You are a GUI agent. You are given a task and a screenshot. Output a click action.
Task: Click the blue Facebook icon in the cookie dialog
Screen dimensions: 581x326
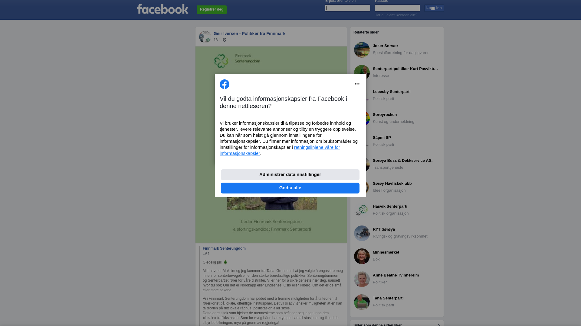[225, 84]
